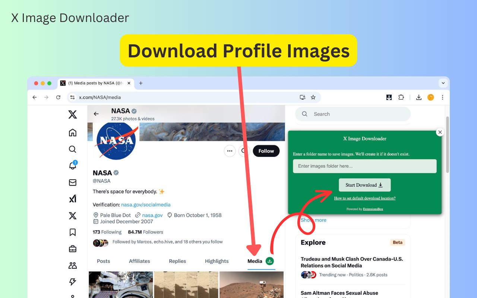Click browser address bar URL
This screenshot has height=298, width=477.
point(100,97)
